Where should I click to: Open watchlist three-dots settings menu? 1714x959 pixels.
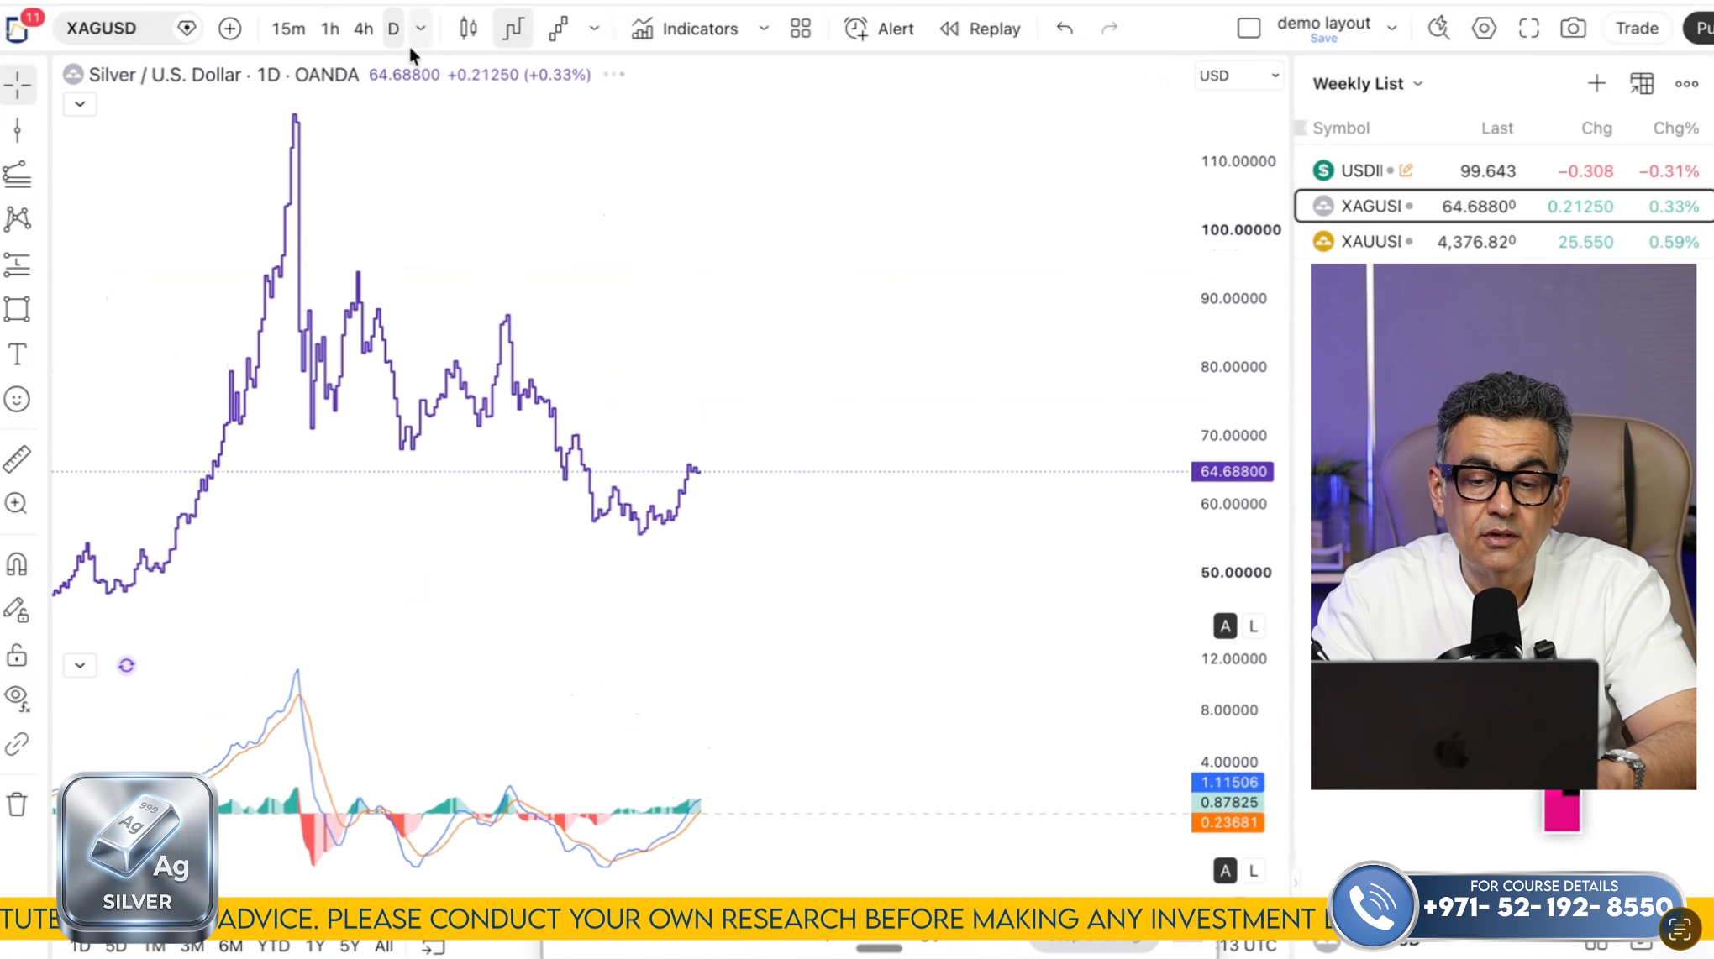point(1686,84)
